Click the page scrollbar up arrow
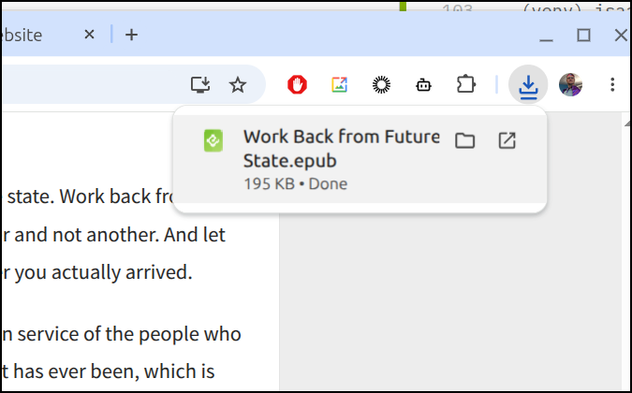Screen dimensions: 632x393 627,124
